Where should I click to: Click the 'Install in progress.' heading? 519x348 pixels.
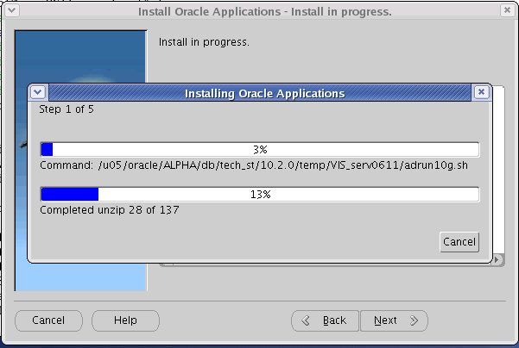click(x=204, y=42)
